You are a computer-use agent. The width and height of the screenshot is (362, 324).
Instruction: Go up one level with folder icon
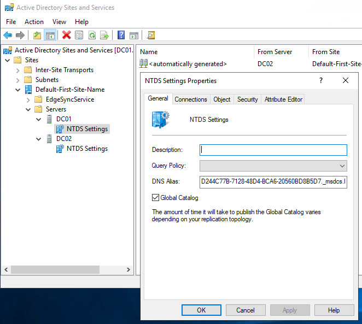37,36
